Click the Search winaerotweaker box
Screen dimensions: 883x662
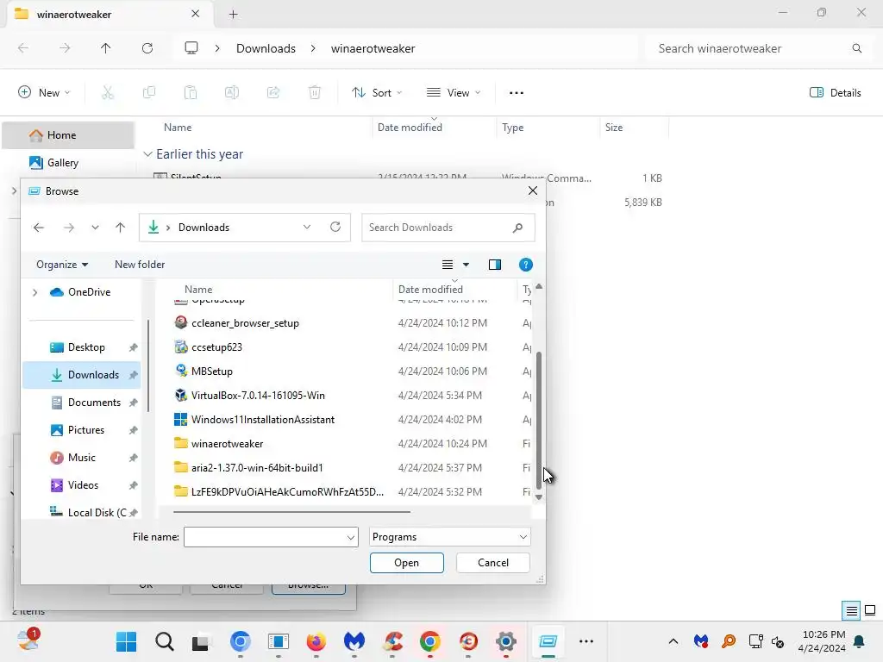[758, 48]
